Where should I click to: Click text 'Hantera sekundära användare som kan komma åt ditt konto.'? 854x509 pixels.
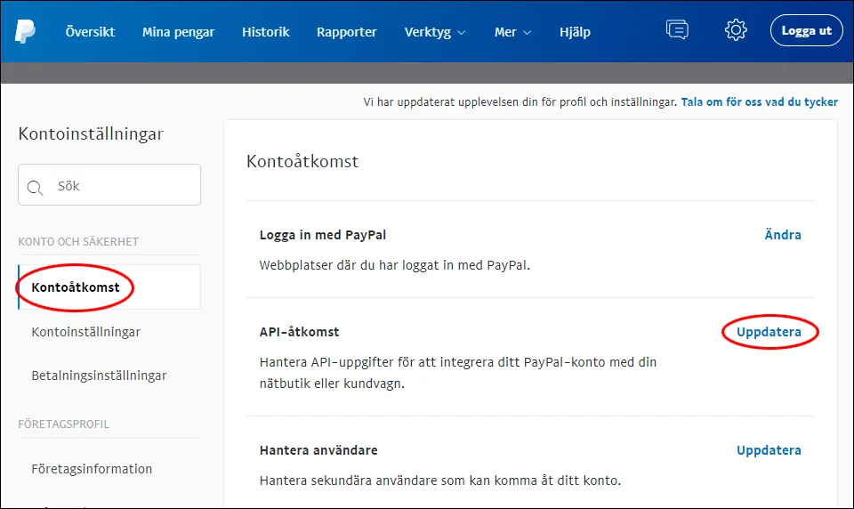coord(440,481)
